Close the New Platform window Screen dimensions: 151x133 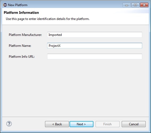tap(144, 5)
